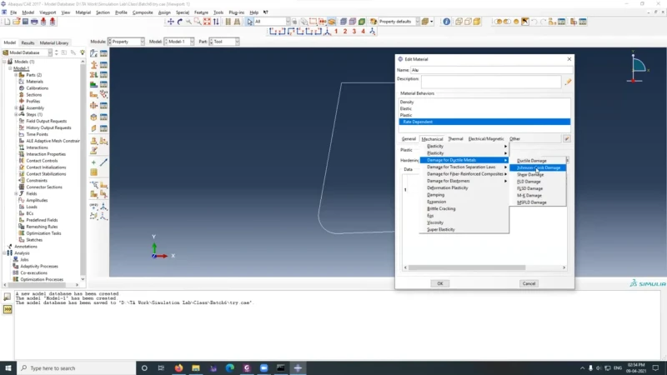The width and height of the screenshot is (667, 375).
Task: Click the Windows Start button
Action: pyautogui.click(x=8, y=368)
